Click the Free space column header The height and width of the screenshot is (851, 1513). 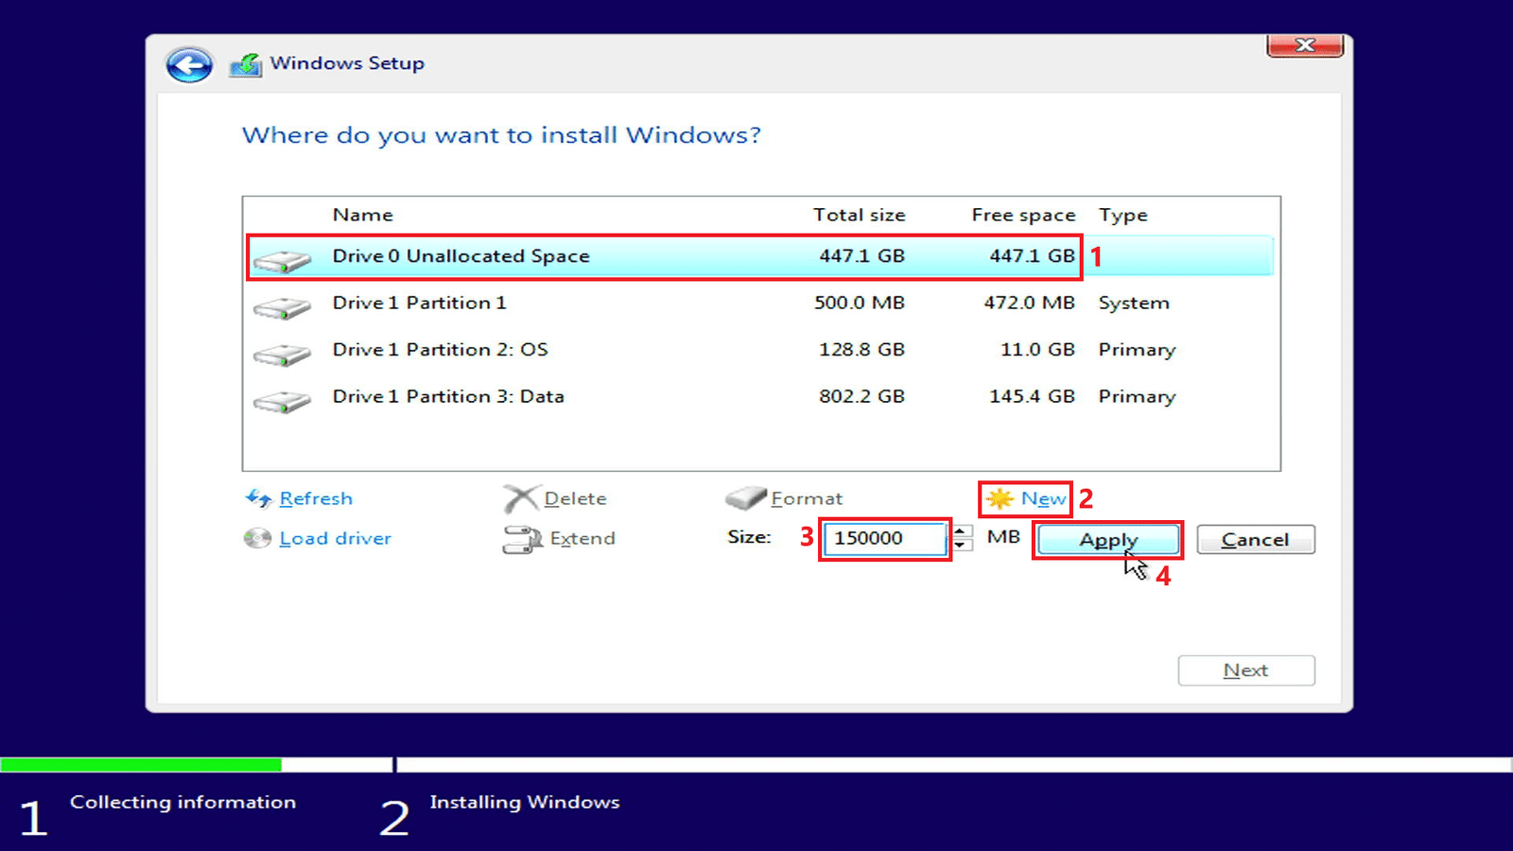1023,215
